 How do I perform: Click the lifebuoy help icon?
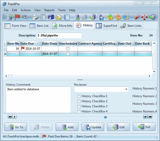(144, 17)
